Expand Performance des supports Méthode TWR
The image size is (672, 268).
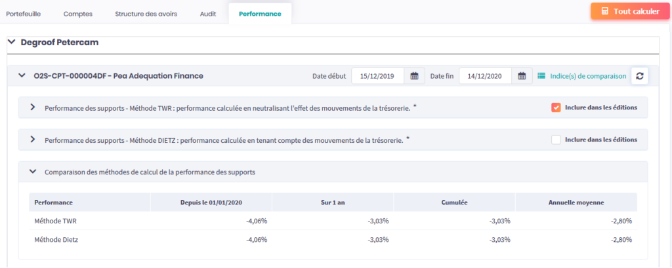pos(33,107)
